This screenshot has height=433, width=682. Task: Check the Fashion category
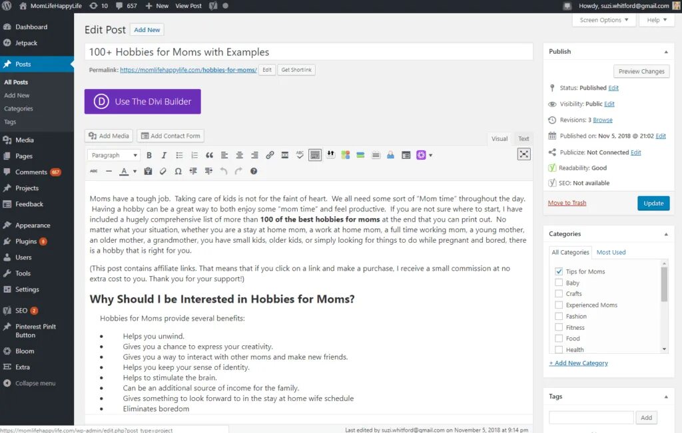click(x=559, y=316)
